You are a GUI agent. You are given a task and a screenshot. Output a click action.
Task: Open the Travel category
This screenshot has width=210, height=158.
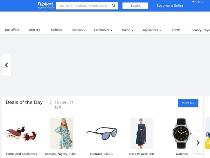click(x=176, y=30)
